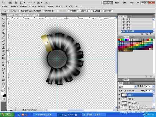Toggle lock transparent pixels

point(125,91)
